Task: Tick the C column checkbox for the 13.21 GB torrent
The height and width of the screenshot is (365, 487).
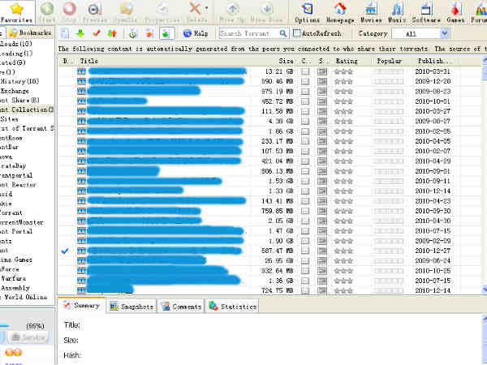Action: point(305,72)
